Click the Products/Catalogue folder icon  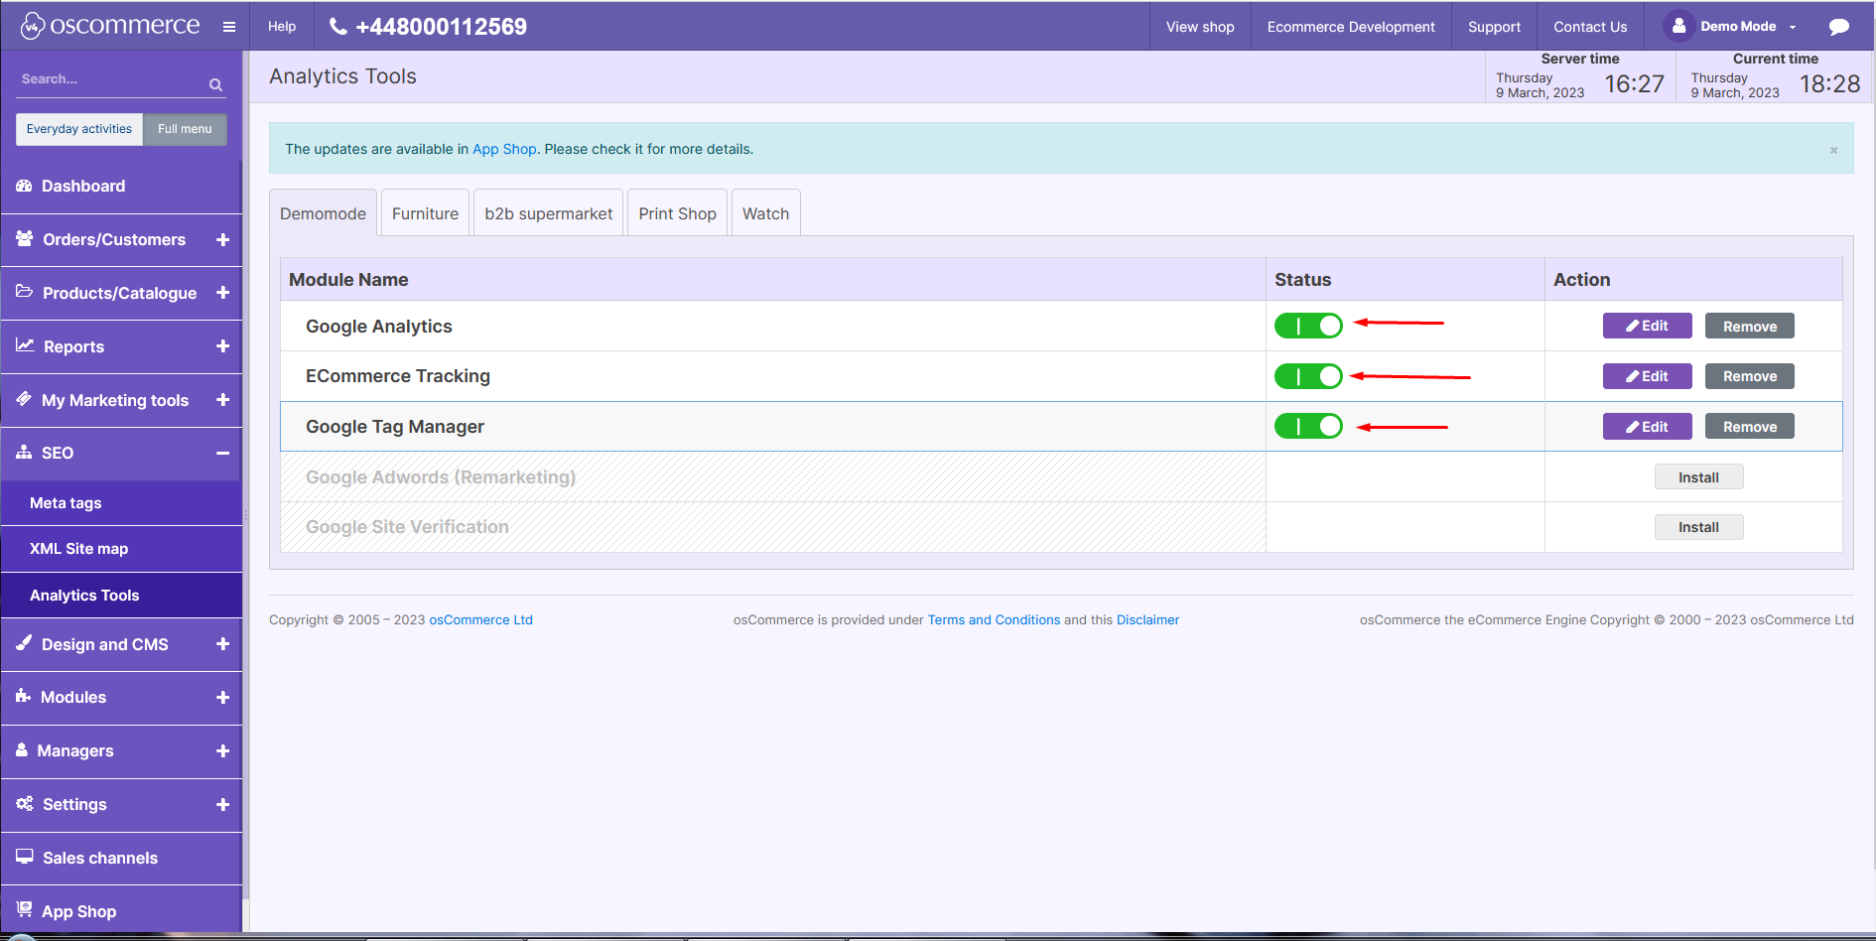25,292
